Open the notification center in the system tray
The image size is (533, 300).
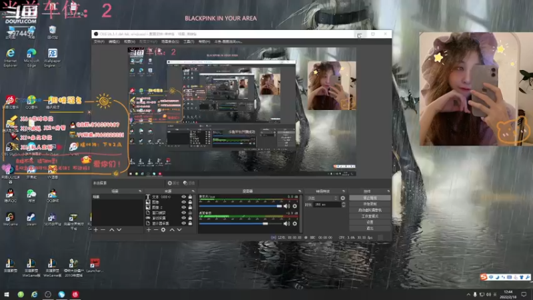pyautogui.click(x=524, y=294)
